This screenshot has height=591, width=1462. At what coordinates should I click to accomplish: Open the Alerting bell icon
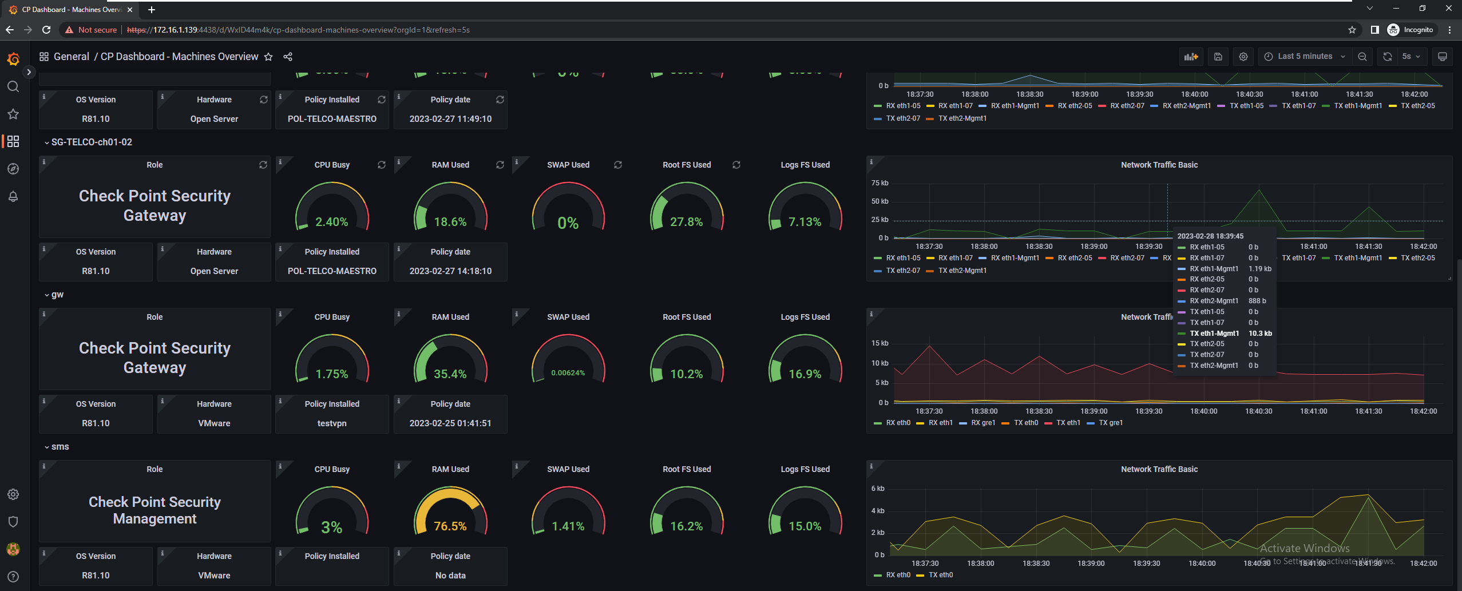13,196
